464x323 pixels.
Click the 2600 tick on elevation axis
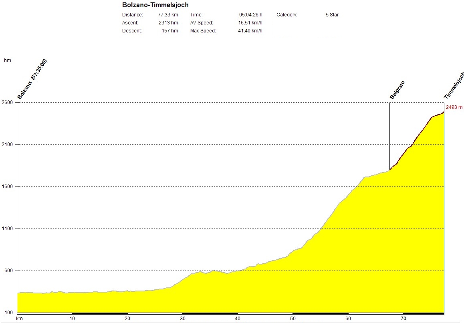8,102
